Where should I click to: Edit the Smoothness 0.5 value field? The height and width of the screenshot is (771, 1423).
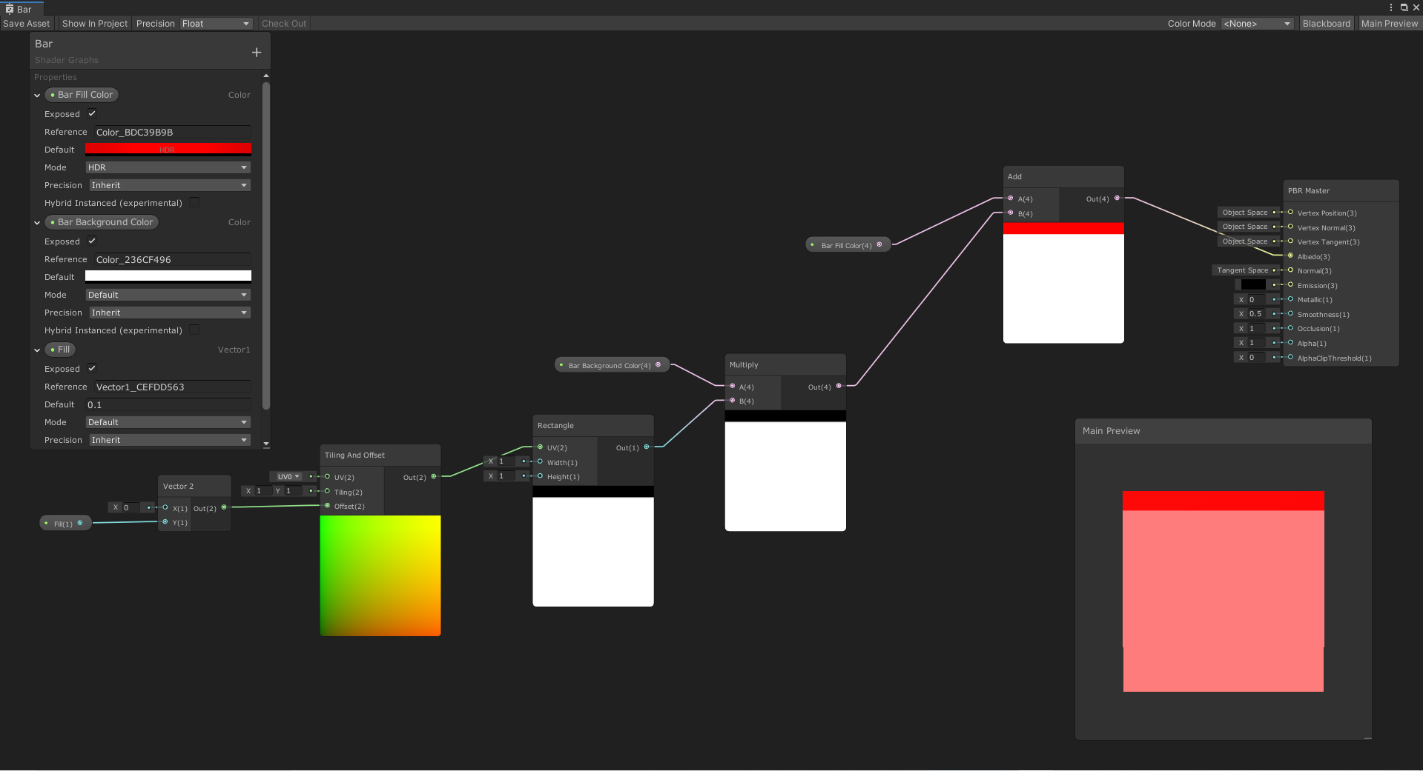pyautogui.click(x=1257, y=313)
